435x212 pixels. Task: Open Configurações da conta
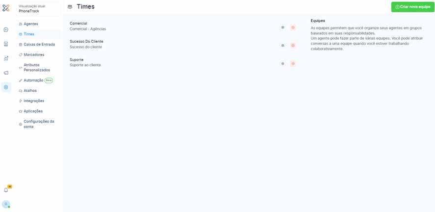tap(39, 124)
